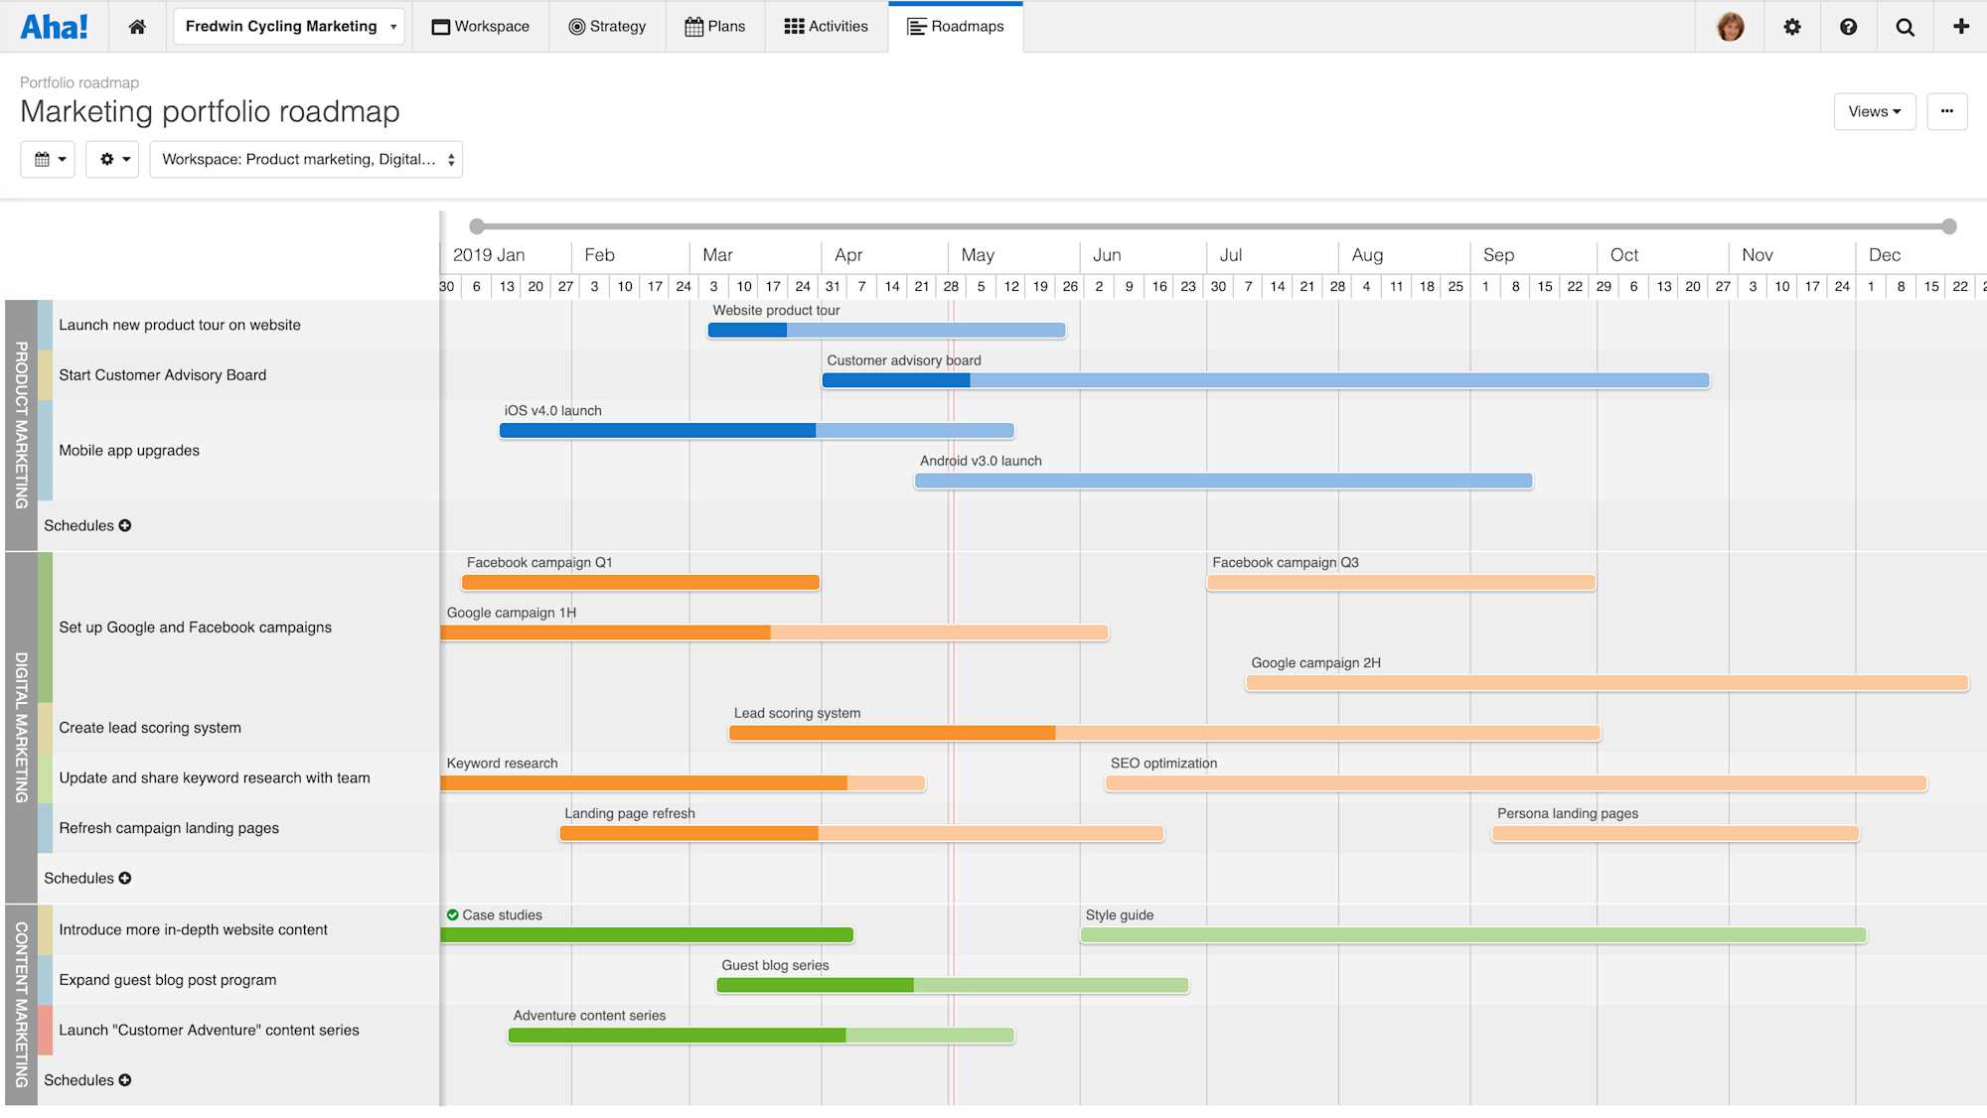
Task: Add a schedule under Product Marketing
Action: 123,525
